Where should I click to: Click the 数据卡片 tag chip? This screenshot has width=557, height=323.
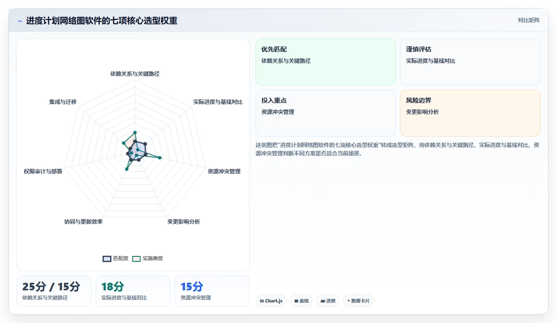[358, 301]
